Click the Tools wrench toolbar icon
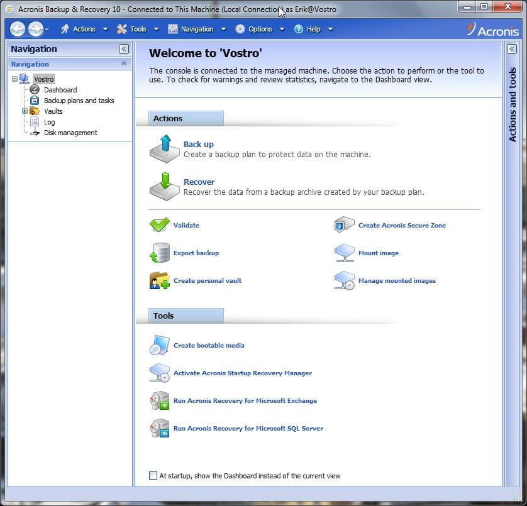This screenshot has width=527, height=506. point(121,29)
